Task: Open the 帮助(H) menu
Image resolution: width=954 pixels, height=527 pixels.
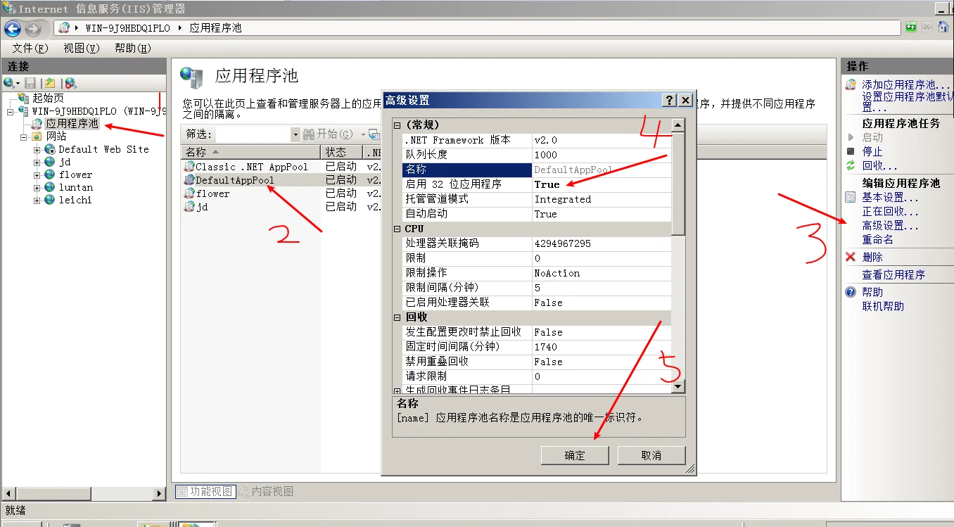Action: tap(133, 48)
